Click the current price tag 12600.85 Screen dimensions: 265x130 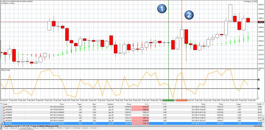261,22
